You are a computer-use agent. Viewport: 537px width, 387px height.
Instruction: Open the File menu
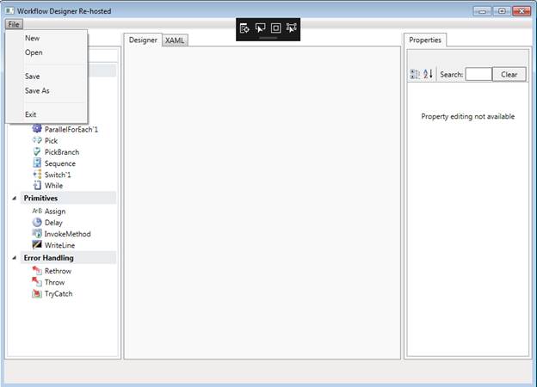click(x=14, y=24)
